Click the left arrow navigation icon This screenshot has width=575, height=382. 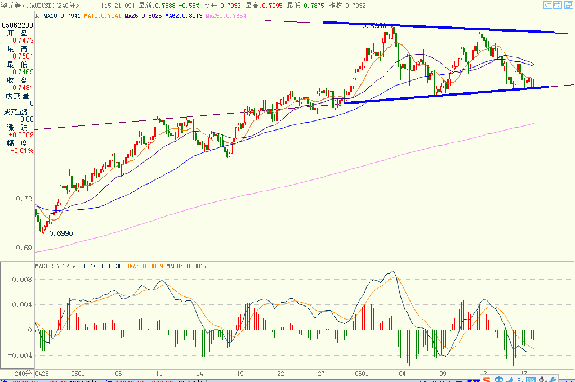pyautogui.click(x=548, y=5)
